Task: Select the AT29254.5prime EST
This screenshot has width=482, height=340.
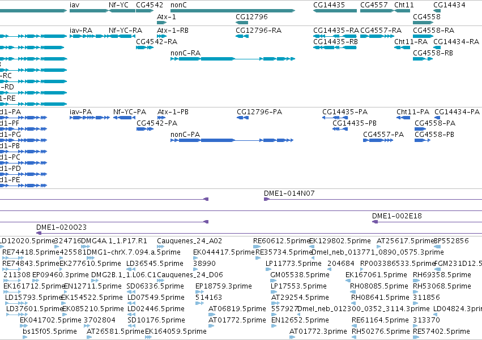Action: pos(275,303)
